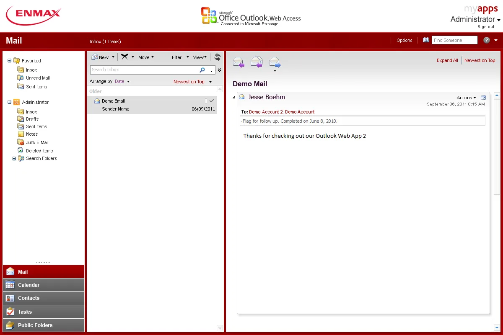The height and width of the screenshot is (335, 503).
Task: Click Sign out
Action: point(486,27)
